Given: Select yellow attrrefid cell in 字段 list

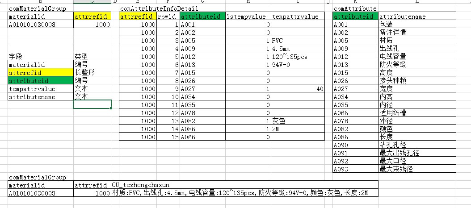Looking at the screenshot, I should 41,73.
